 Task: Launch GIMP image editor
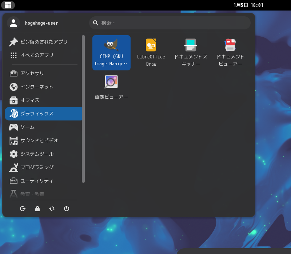click(111, 52)
